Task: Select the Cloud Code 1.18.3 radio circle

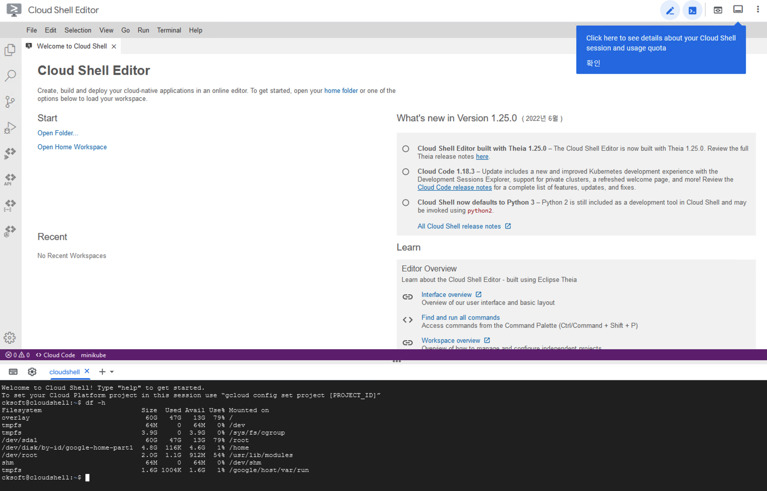Action: (406, 172)
